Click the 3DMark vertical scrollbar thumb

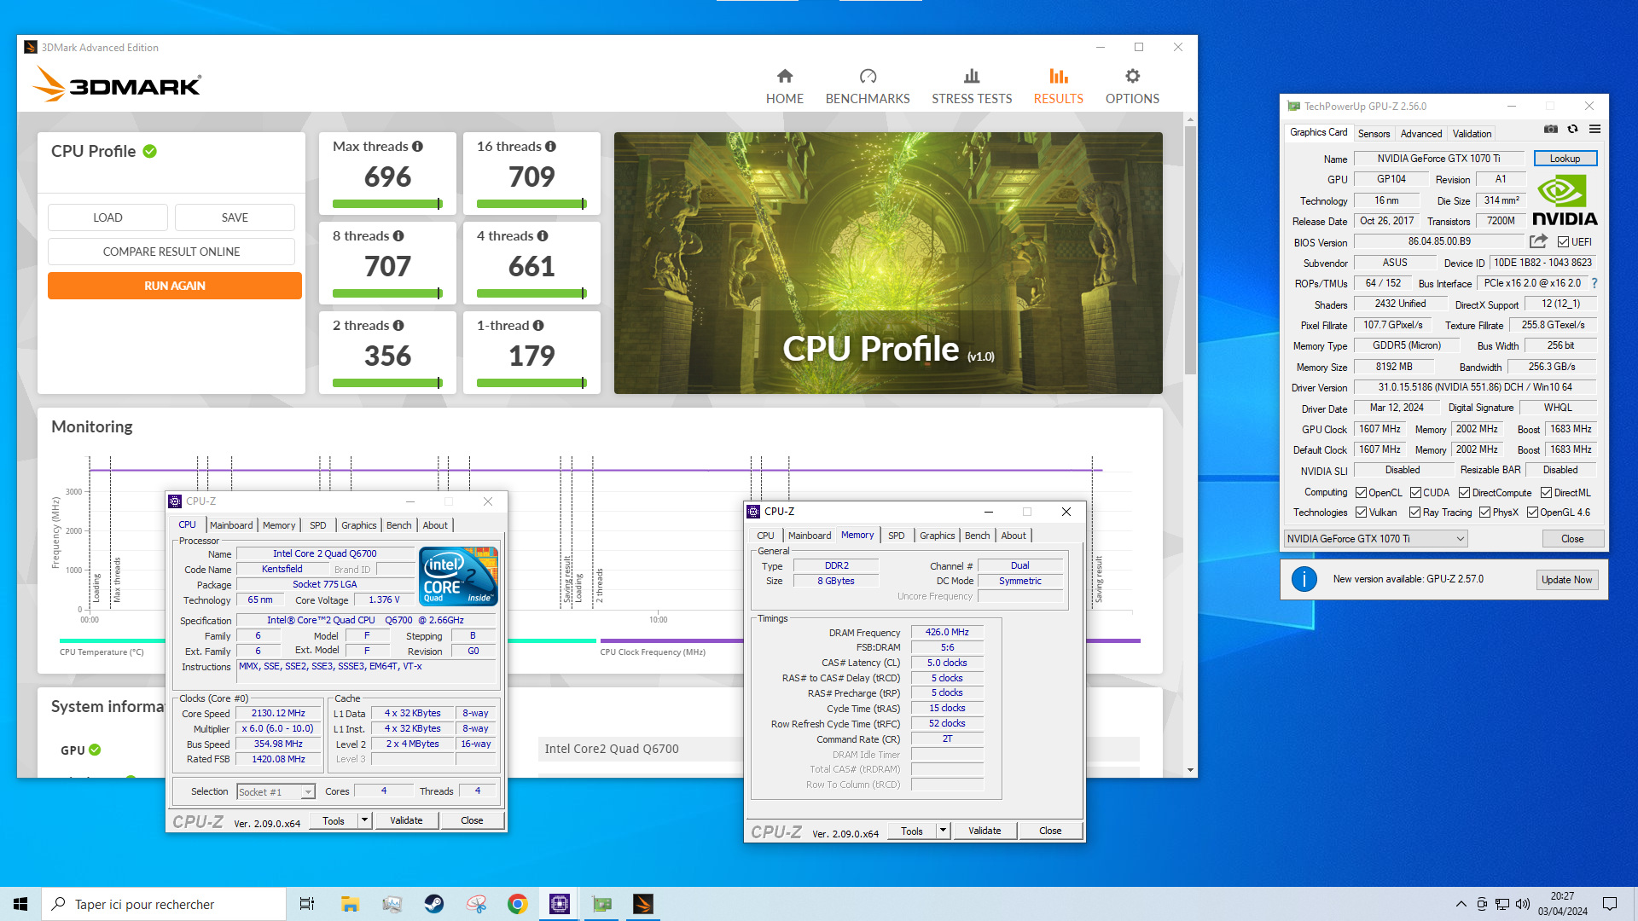tap(1190, 250)
